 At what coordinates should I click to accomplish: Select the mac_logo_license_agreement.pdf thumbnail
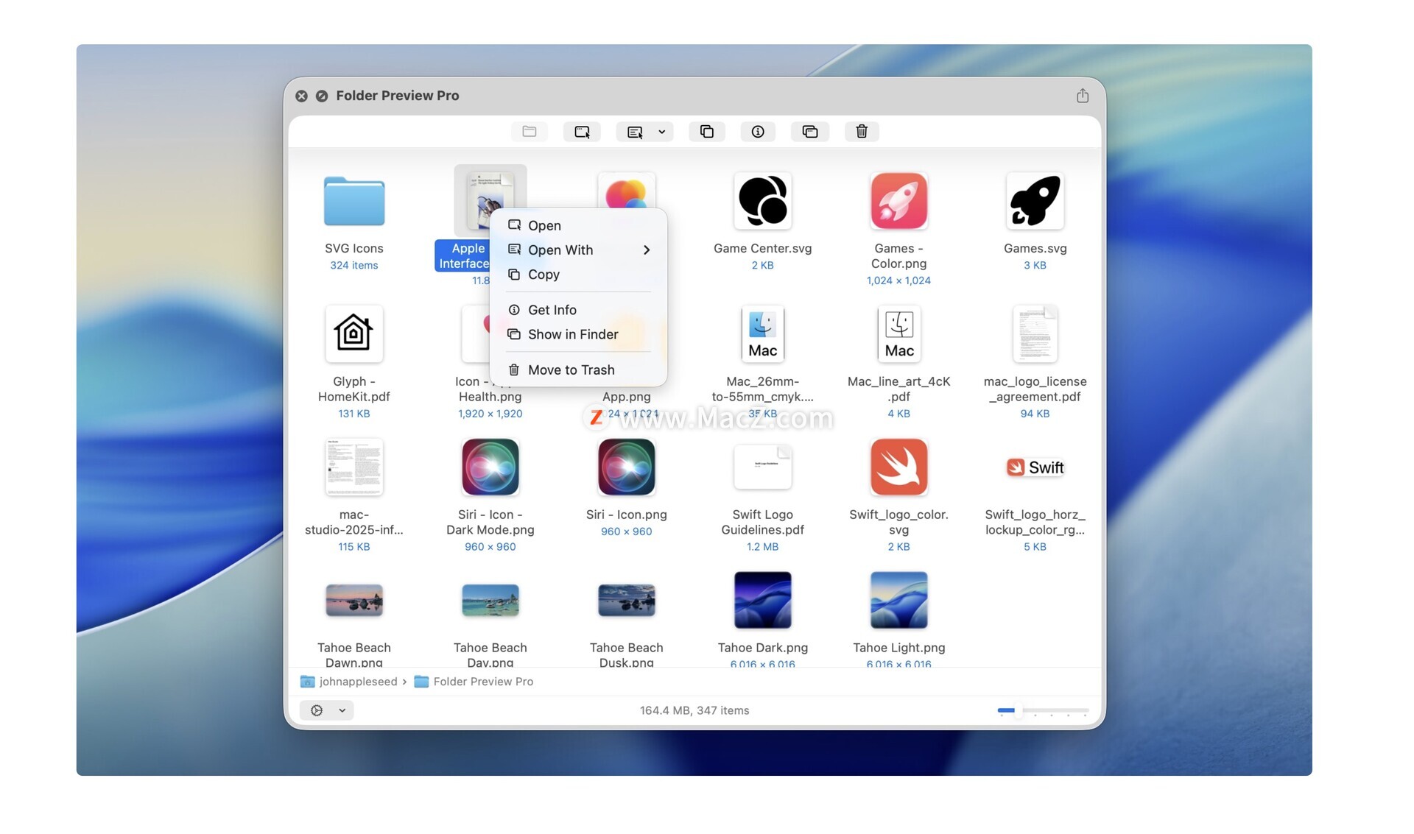pyautogui.click(x=1035, y=333)
